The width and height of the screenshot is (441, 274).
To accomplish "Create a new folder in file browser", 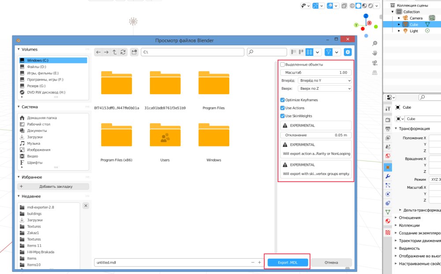I will (x=134, y=52).
